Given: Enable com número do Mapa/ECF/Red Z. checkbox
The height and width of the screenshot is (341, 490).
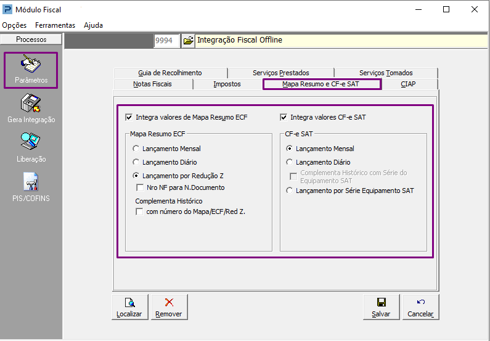Looking at the screenshot, I should pos(139,212).
